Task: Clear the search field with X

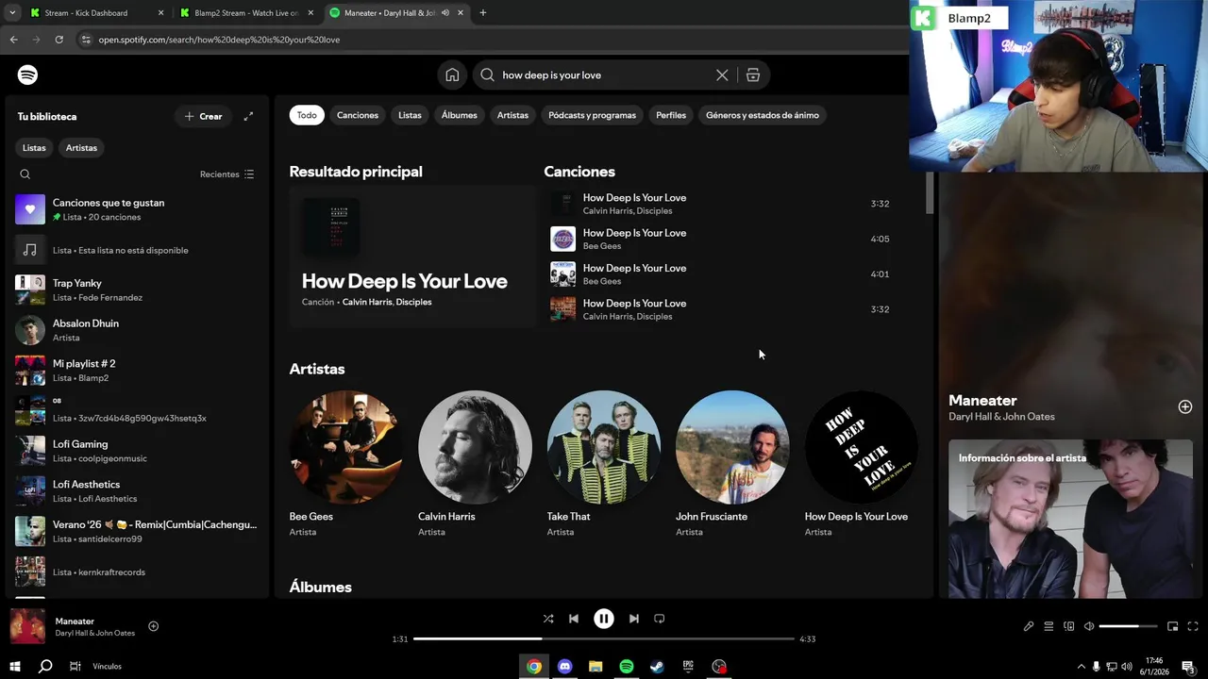Action: pyautogui.click(x=722, y=75)
